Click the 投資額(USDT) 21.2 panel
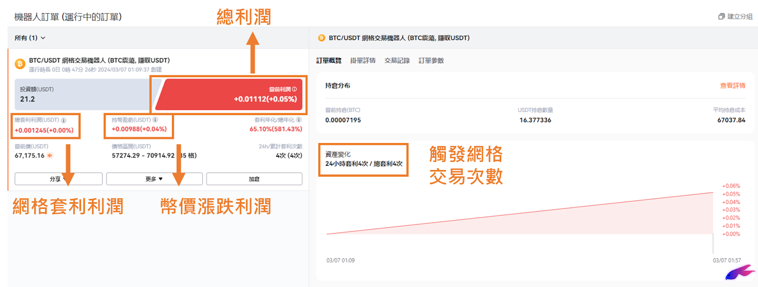The height and width of the screenshot is (287, 758). click(x=86, y=94)
